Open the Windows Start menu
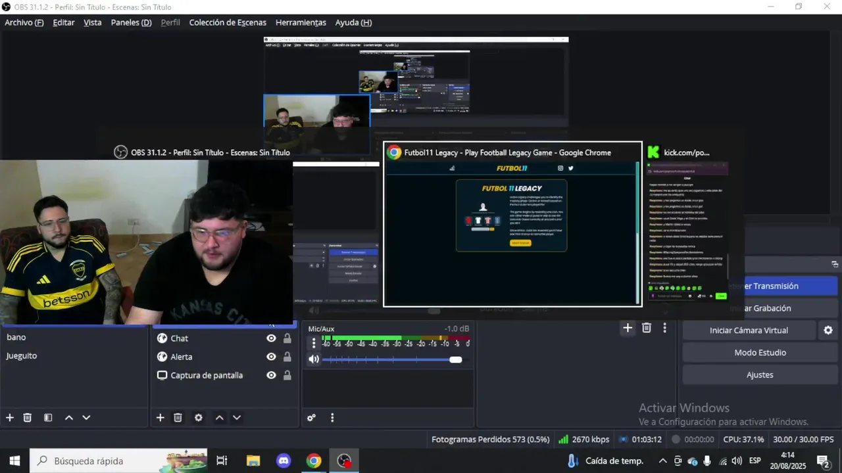Screen dimensions: 842x473 coord(14,461)
